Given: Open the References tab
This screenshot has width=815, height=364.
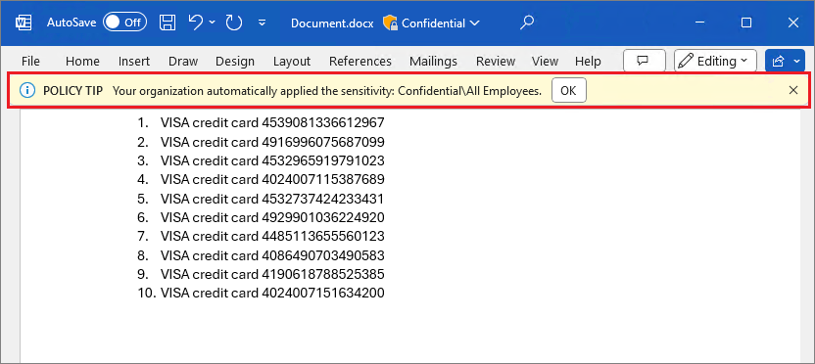Looking at the screenshot, I should tap(360, 62).
